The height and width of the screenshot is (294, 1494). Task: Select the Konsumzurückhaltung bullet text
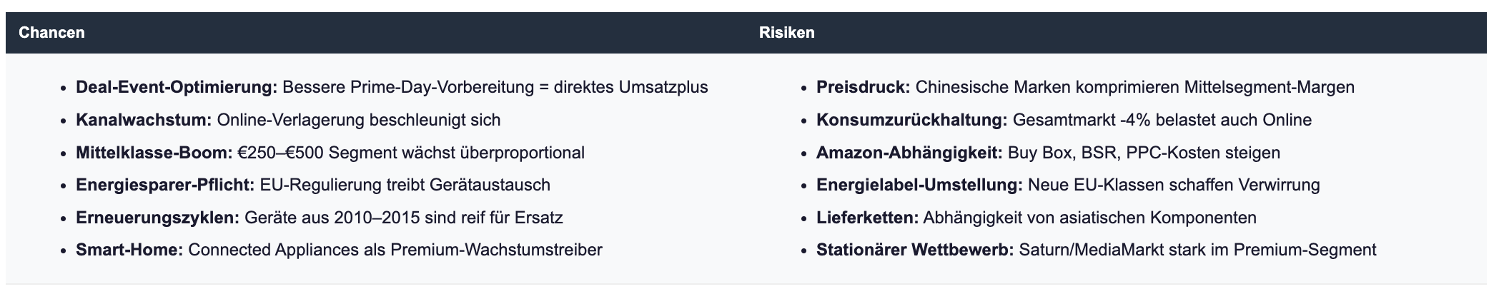(911, 120)
